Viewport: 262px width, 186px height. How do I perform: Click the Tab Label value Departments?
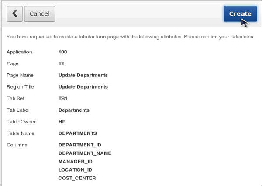coord(74,110)
